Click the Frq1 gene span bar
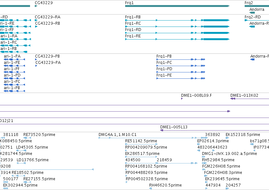Image resolution: width=269 pixels, height=190 pixels. click(x=177, y=6)
